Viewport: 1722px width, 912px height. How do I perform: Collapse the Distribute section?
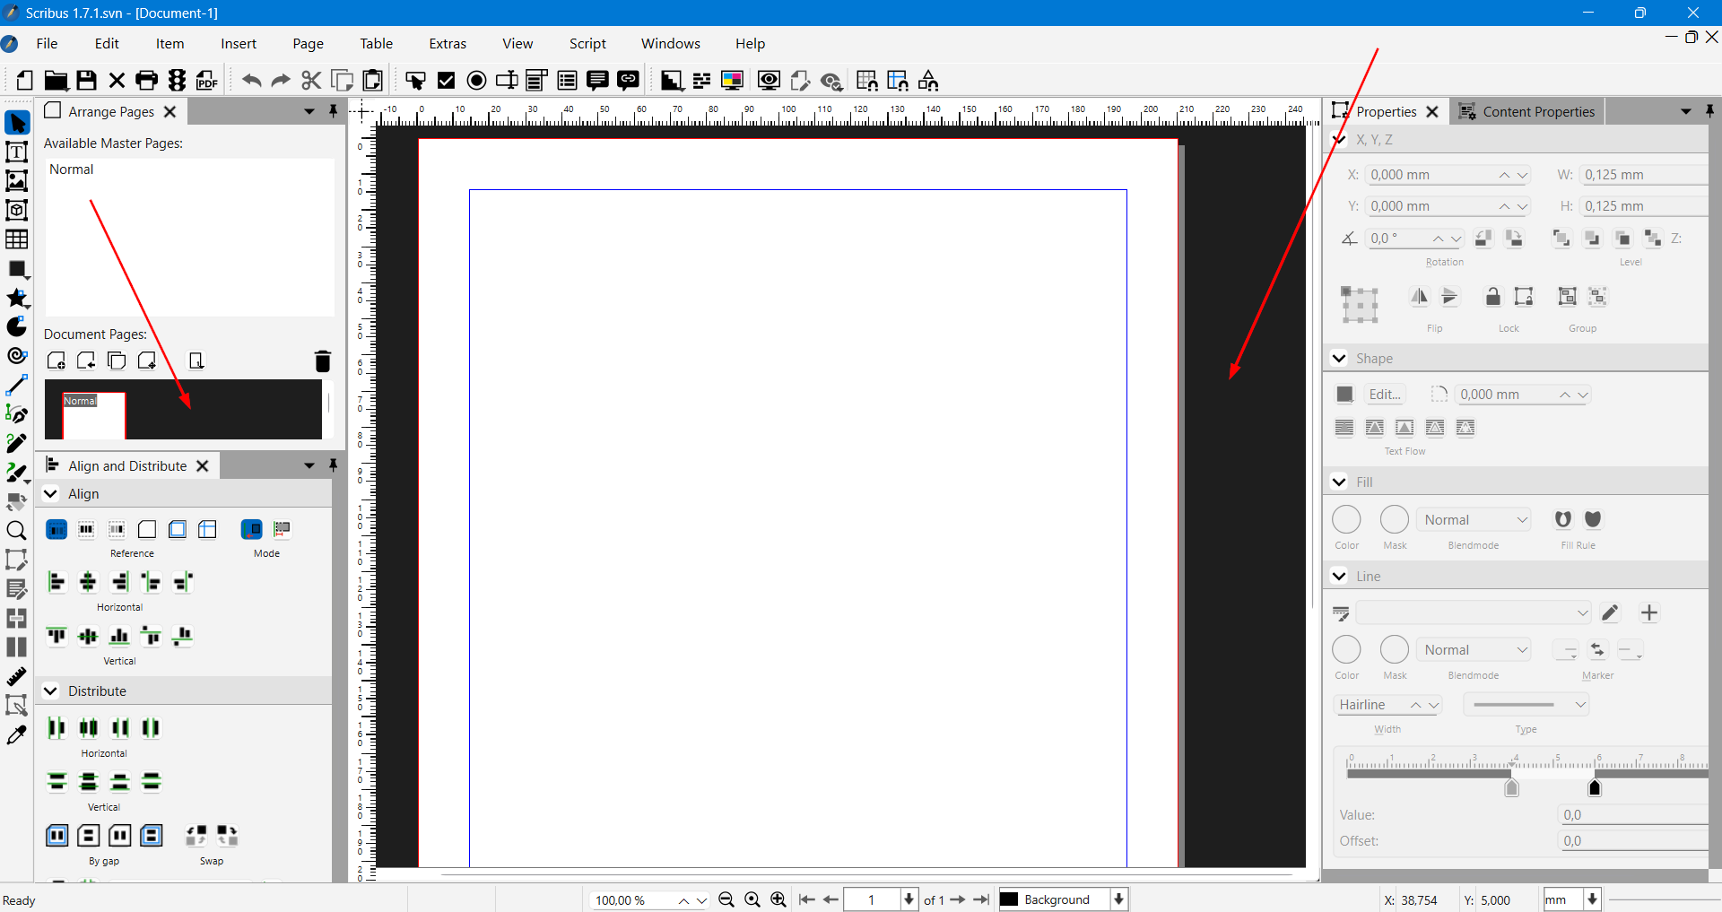[x=51, y=691]
